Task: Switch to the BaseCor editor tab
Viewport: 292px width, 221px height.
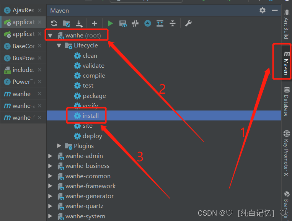Action: [24, 46]
